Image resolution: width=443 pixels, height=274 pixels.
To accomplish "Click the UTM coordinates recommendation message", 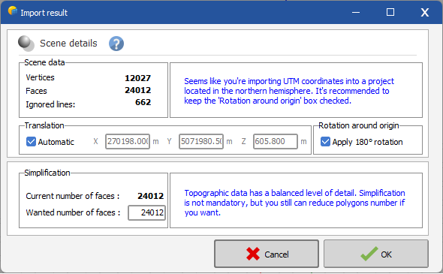I will tap(289, 91).
